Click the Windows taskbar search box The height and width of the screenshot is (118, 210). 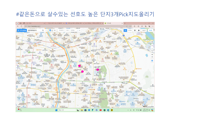67,110
